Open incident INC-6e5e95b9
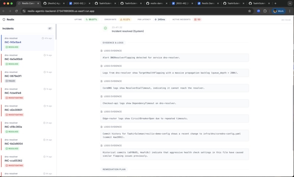Screen dimensions: 294x177 tap(28, 60)
